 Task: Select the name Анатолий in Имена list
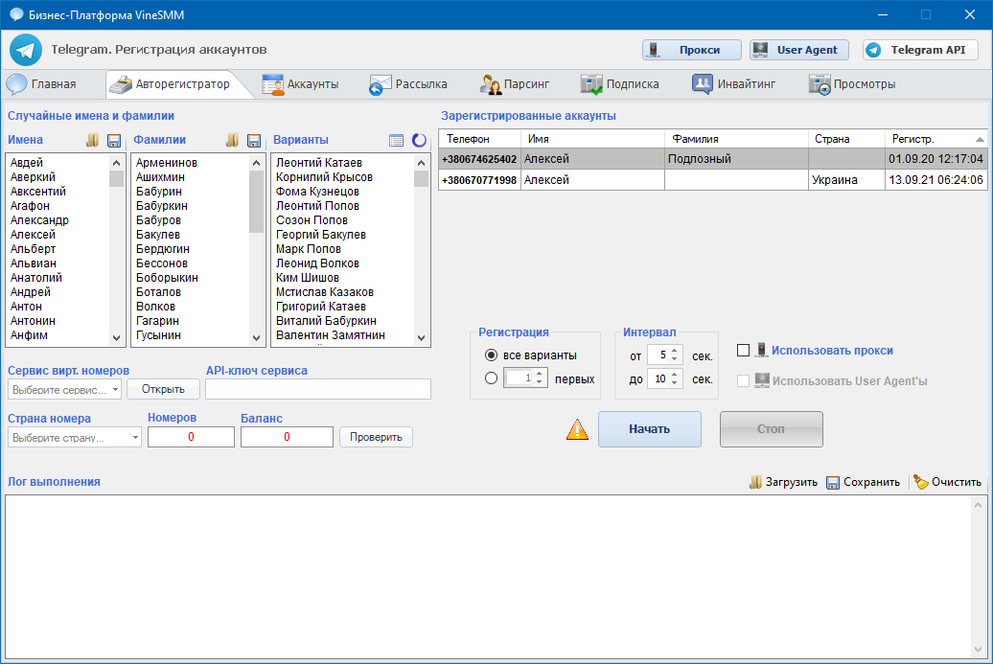[36, 278]
